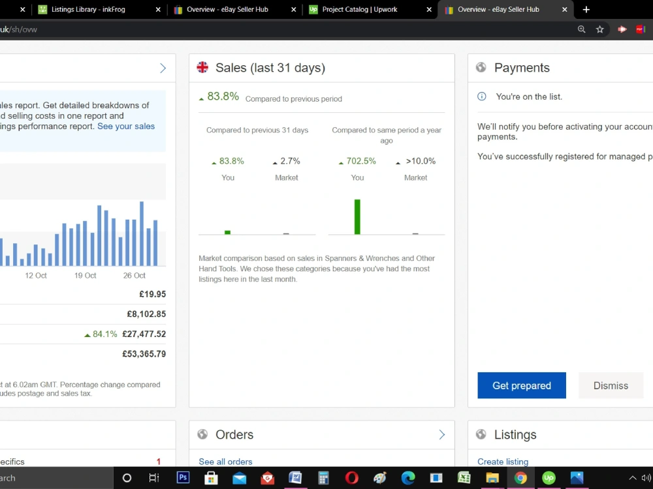Viewport: 653px width, 489px height.
Task: Click the >10.0% Market value
Action: 421,161
